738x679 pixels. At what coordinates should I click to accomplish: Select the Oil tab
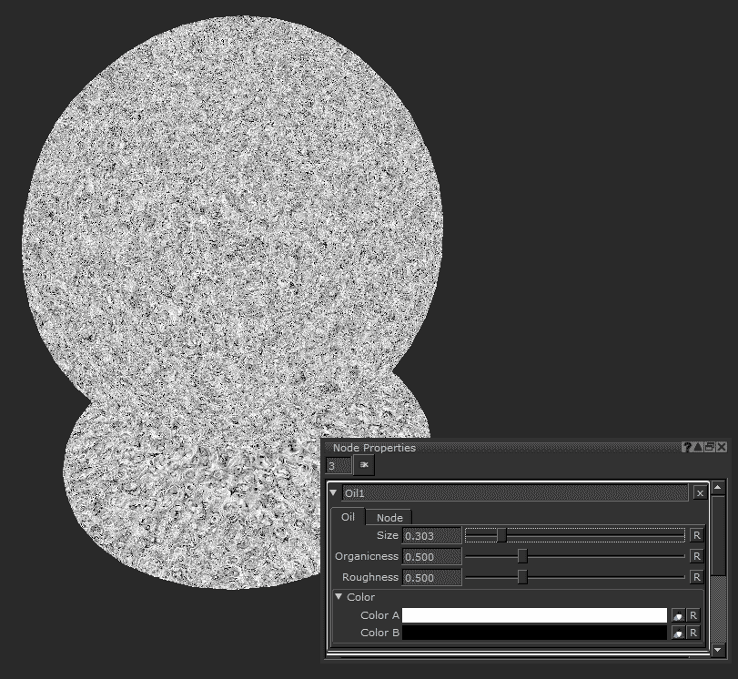348,517
